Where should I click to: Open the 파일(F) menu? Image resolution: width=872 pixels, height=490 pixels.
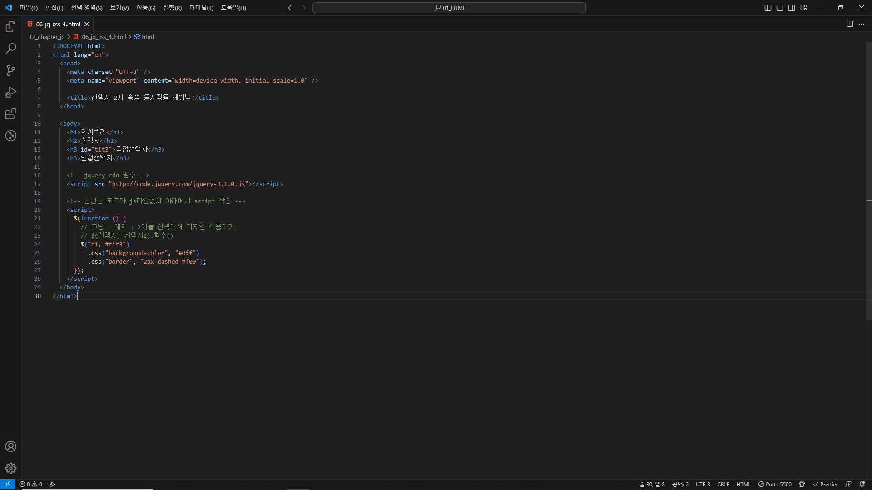tap(29, 8)
